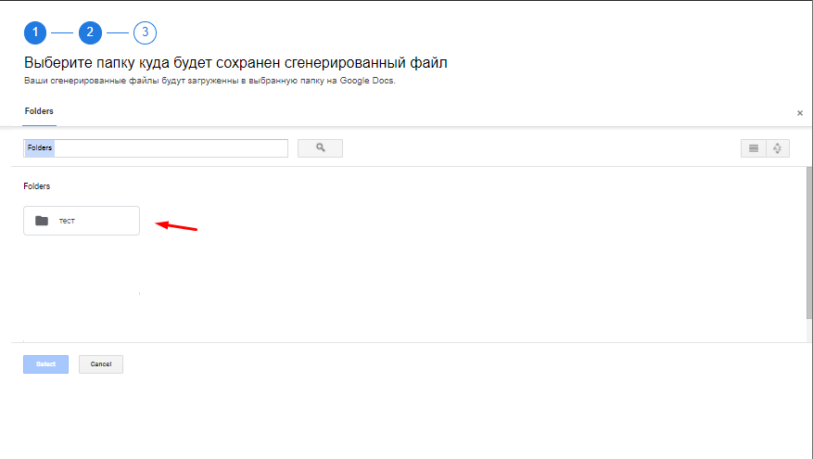Click the Google Docs description text
The height and width of the screenshot is (459, 813).
click(210, 81)
